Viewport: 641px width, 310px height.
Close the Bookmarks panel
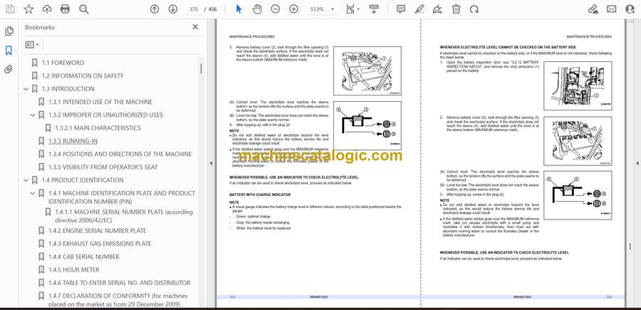tap(195, 27)
